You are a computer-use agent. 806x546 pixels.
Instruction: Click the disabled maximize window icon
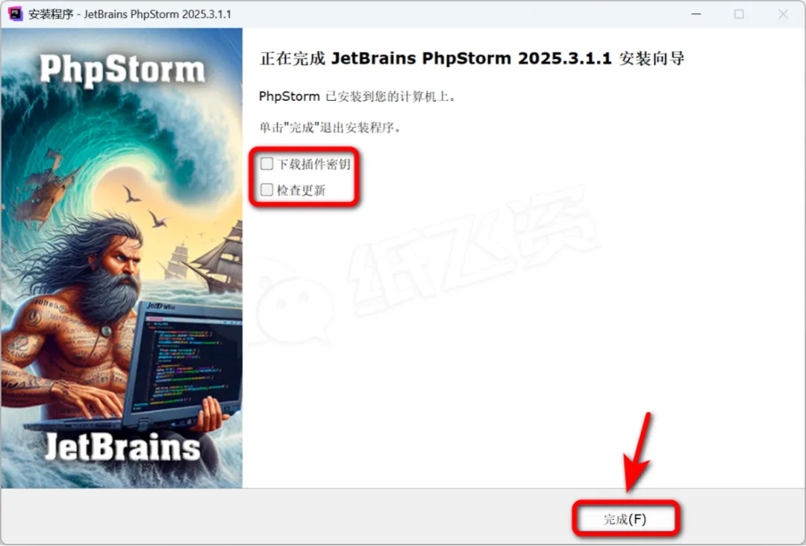point(739,14)
